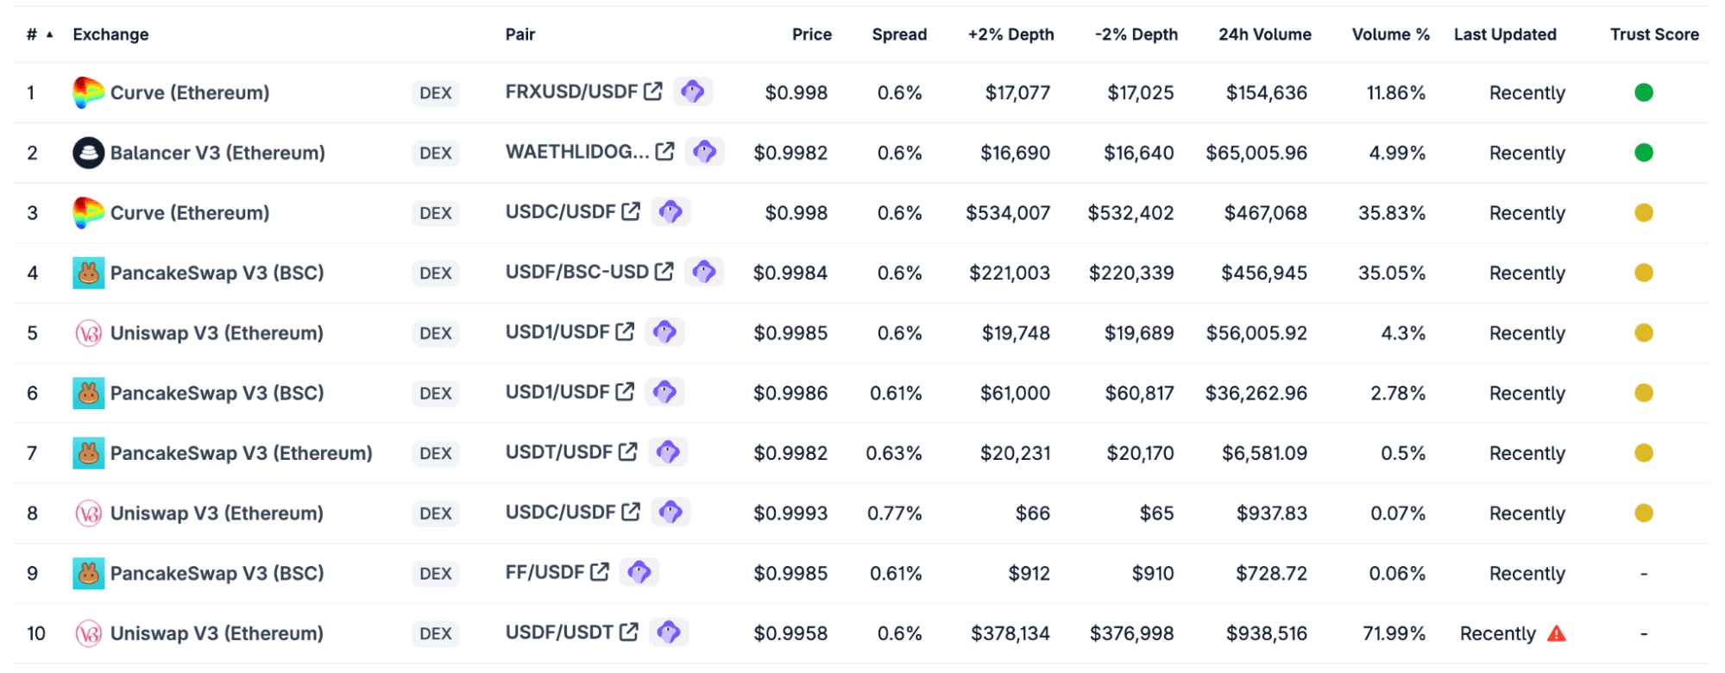Sort by the Trust Score header
This screenshot has height=673, width=1725.
[x=1653, y=35]
